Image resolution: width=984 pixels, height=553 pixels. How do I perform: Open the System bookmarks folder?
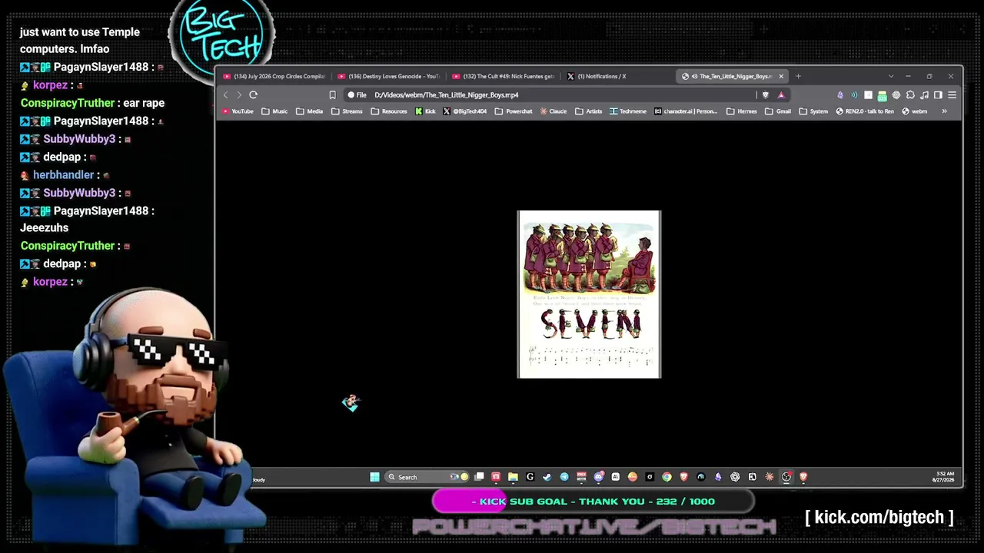[814, 111]
